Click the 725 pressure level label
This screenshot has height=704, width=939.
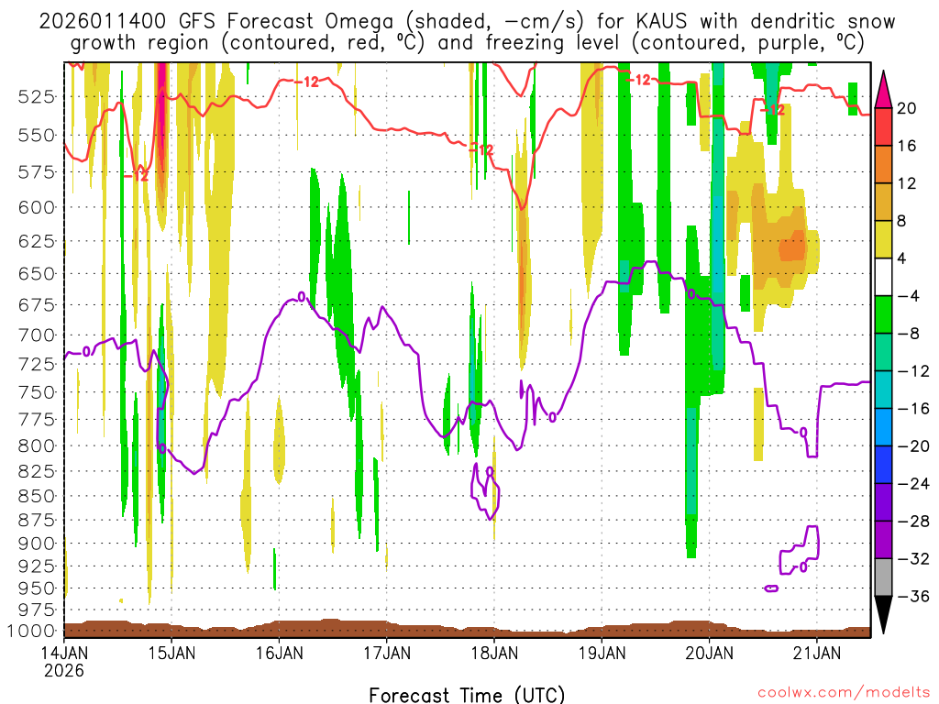pos(37,364)
